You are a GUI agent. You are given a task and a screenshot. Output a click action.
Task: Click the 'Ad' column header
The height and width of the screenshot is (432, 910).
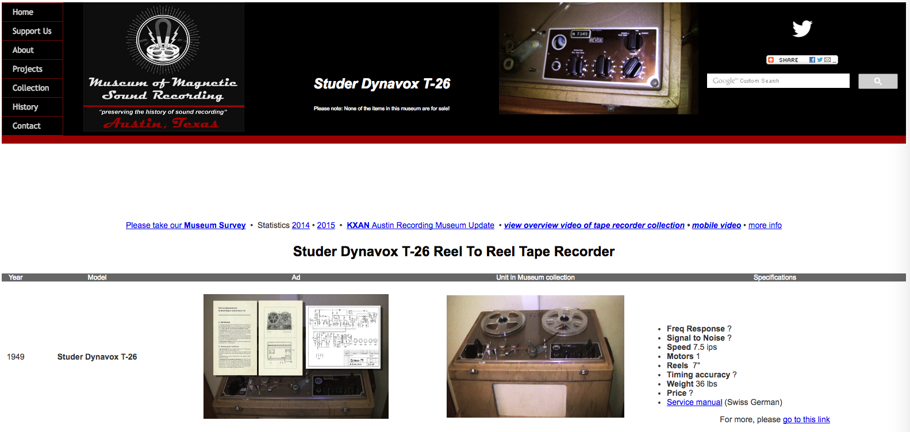click(296, 277)
